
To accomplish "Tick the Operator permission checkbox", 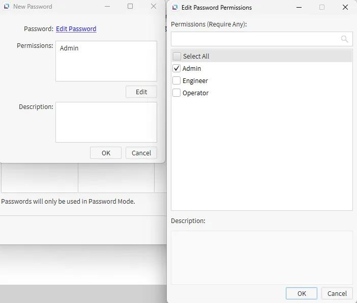I will [177, 93].
